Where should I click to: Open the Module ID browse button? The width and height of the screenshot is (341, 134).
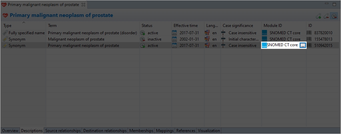pyautogui.click(x=303, y=46)
